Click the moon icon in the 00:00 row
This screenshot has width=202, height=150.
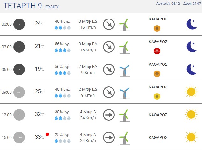191,24
